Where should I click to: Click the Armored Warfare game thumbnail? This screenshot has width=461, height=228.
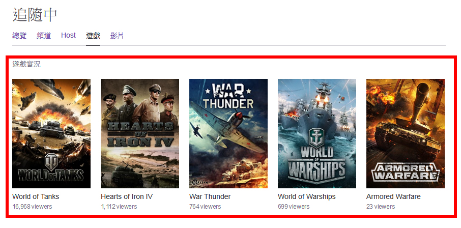pos(406,133)
